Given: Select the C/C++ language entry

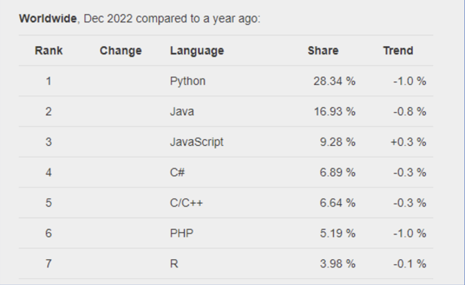Looking at the screenshot, I should (x=187, y=203).
